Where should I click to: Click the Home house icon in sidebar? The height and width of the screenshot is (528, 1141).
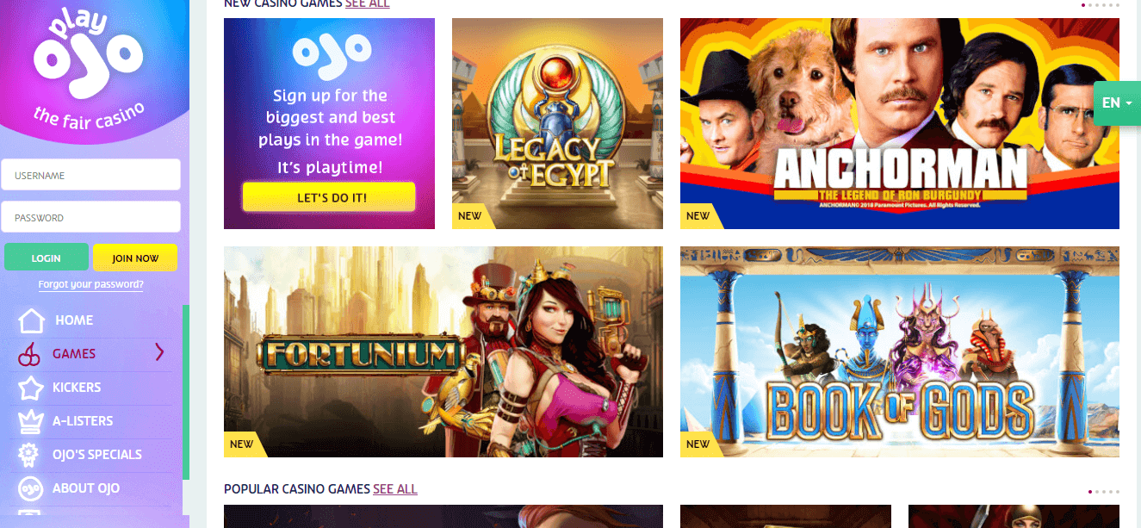(x=31, y=320)
